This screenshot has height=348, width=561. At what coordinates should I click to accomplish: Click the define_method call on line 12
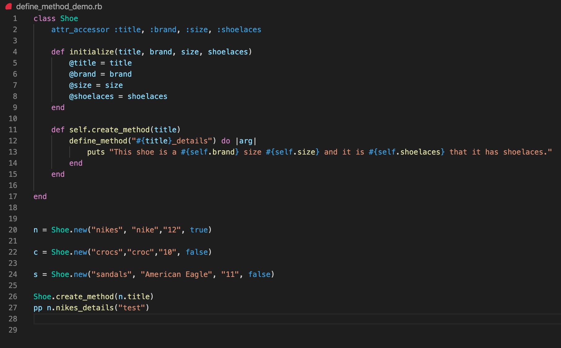coord(99,141)
